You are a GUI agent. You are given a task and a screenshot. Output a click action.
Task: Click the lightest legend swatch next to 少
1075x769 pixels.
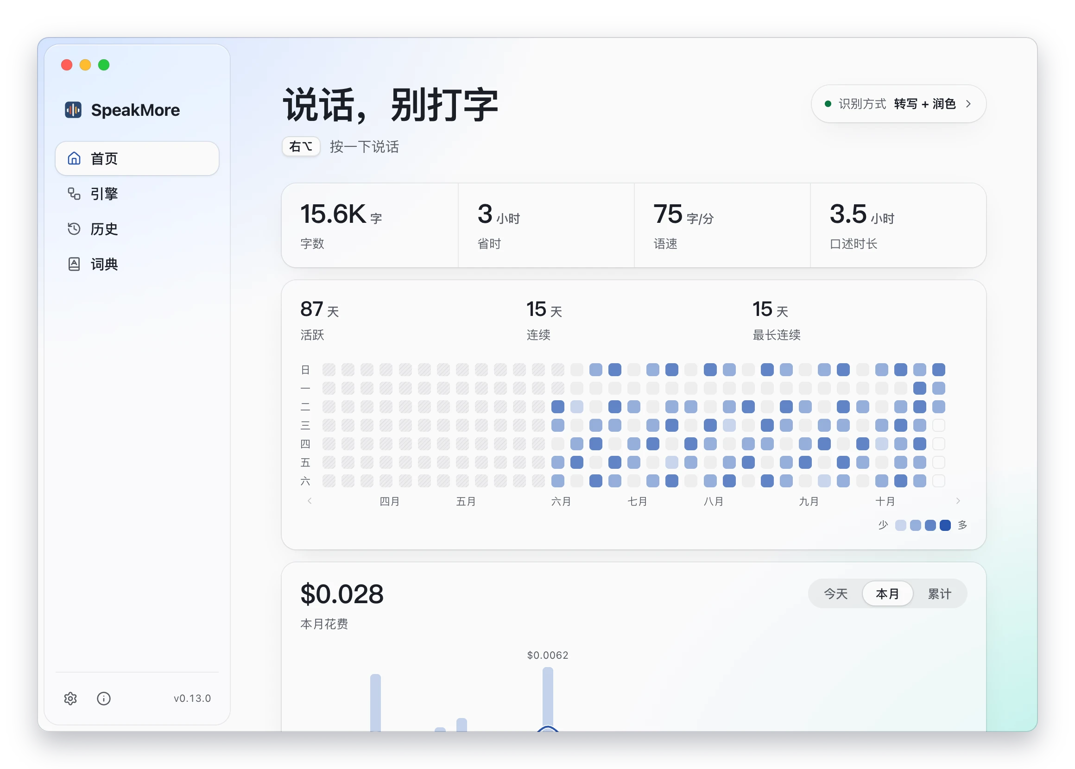900,525
